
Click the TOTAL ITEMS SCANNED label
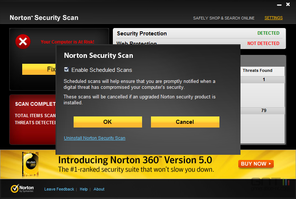point(35,115)
